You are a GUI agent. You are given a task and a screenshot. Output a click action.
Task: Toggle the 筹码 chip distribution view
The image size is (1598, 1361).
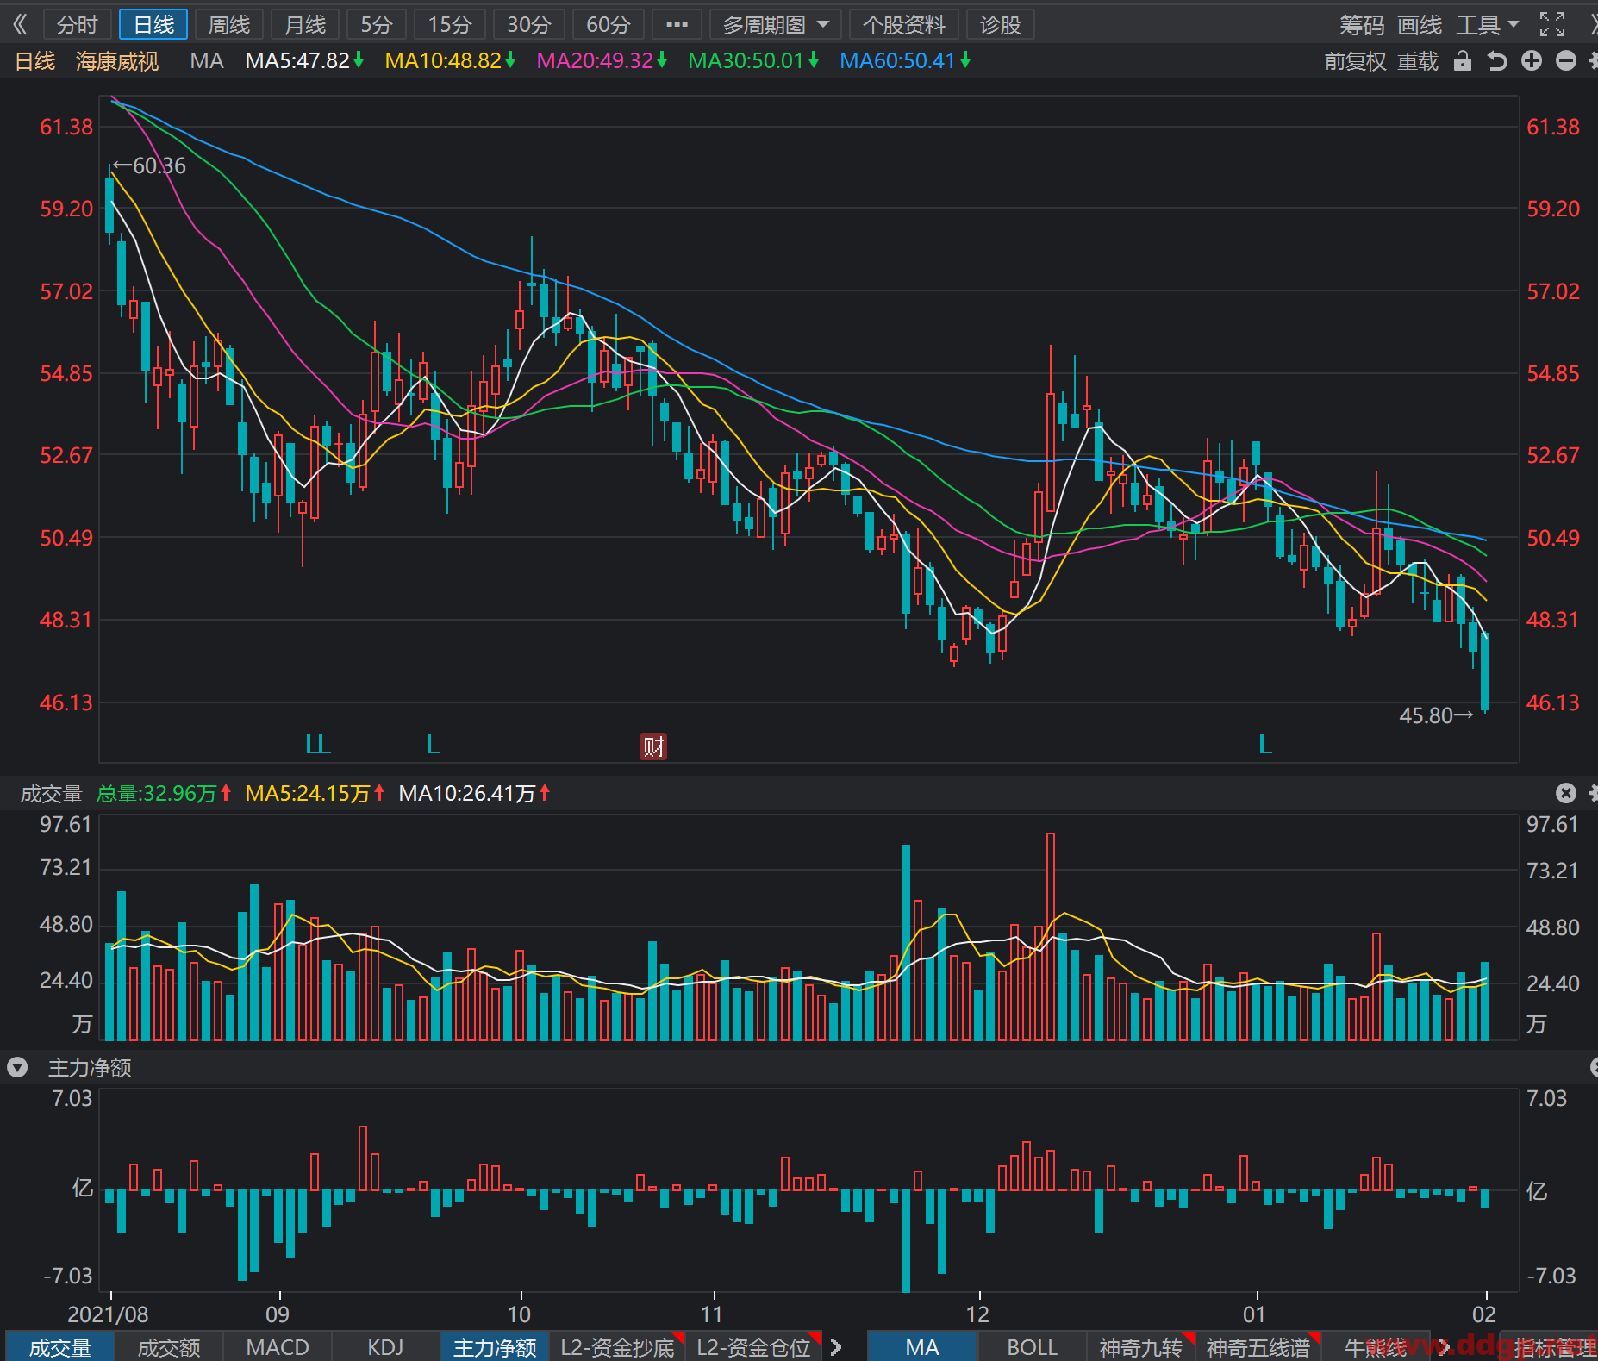[x=1362, y=25]
